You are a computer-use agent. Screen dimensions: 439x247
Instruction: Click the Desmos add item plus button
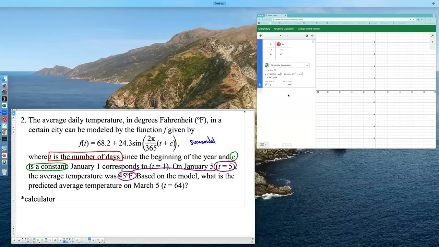click(x=260, y=36)
